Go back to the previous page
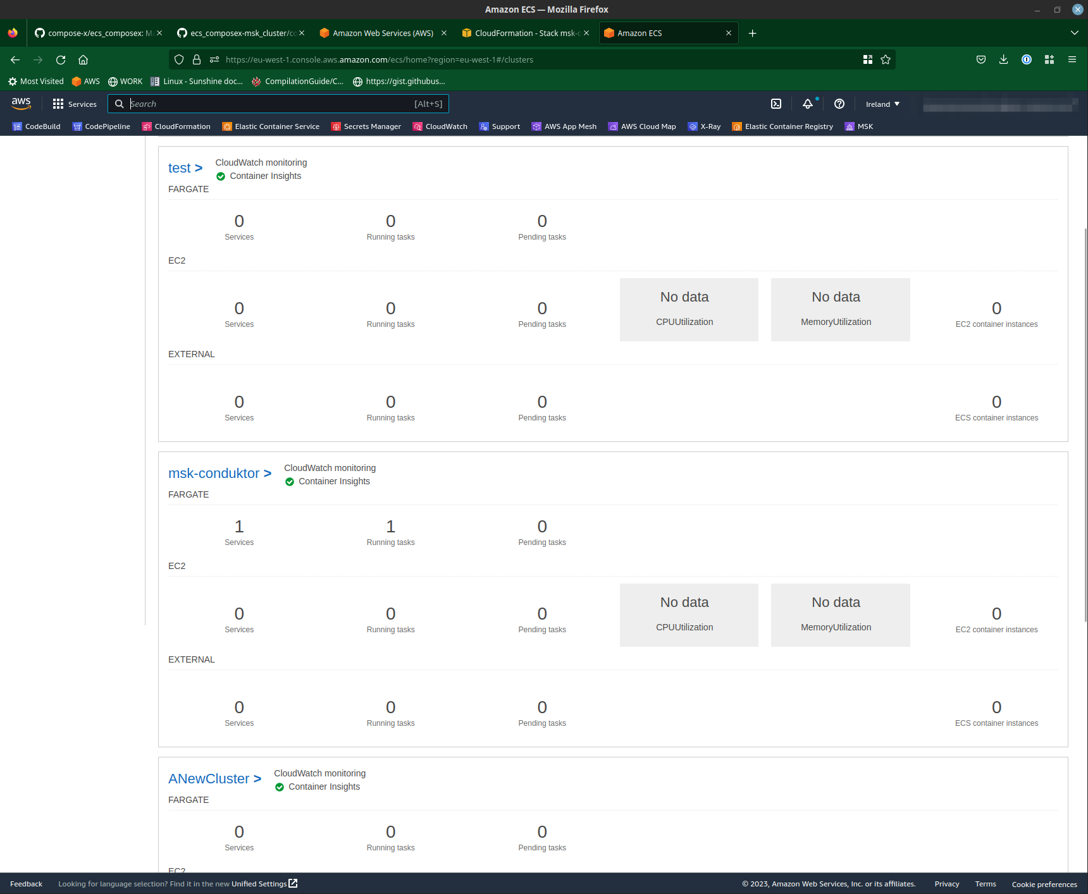Viewport: 1088px width, 894px height. (x=15, y=59)
